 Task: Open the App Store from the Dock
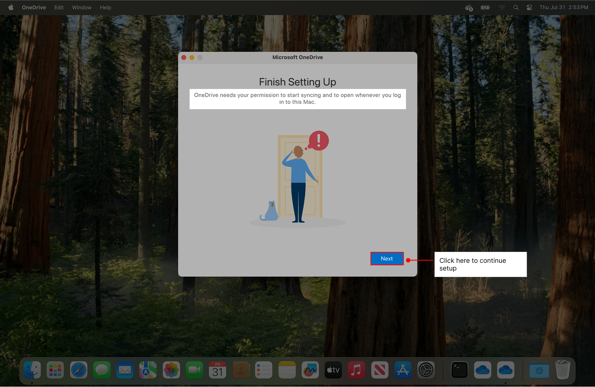point(403,370)
